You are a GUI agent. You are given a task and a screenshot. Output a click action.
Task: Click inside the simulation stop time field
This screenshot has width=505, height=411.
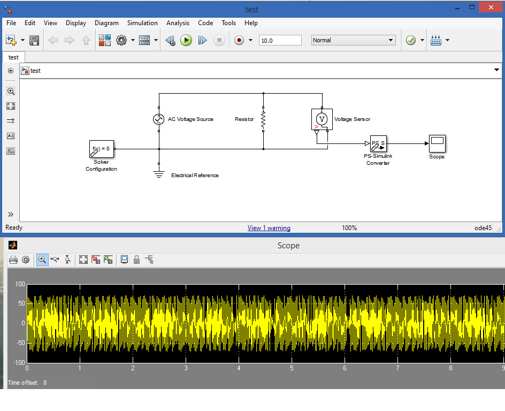pos(280,40)
